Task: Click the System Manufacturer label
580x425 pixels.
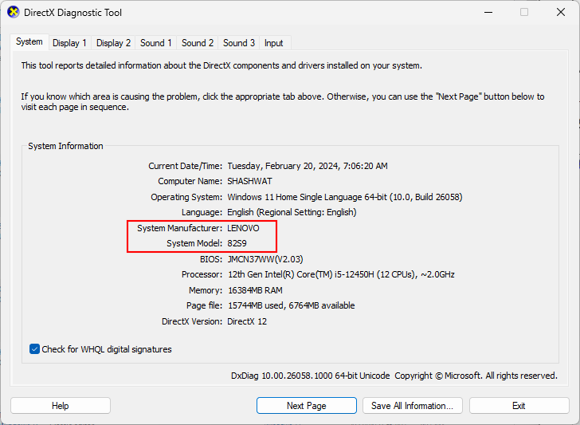Action: [180, 228]
